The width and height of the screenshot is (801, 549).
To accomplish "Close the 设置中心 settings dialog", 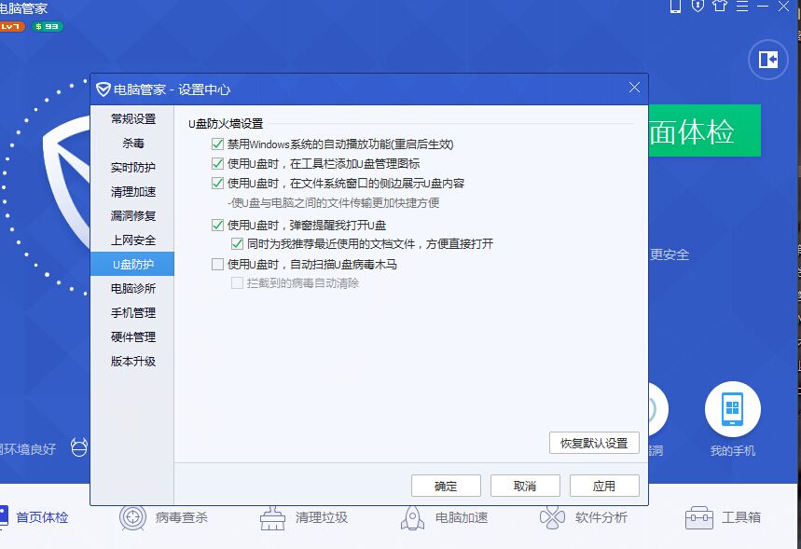I will click(634, 88).
